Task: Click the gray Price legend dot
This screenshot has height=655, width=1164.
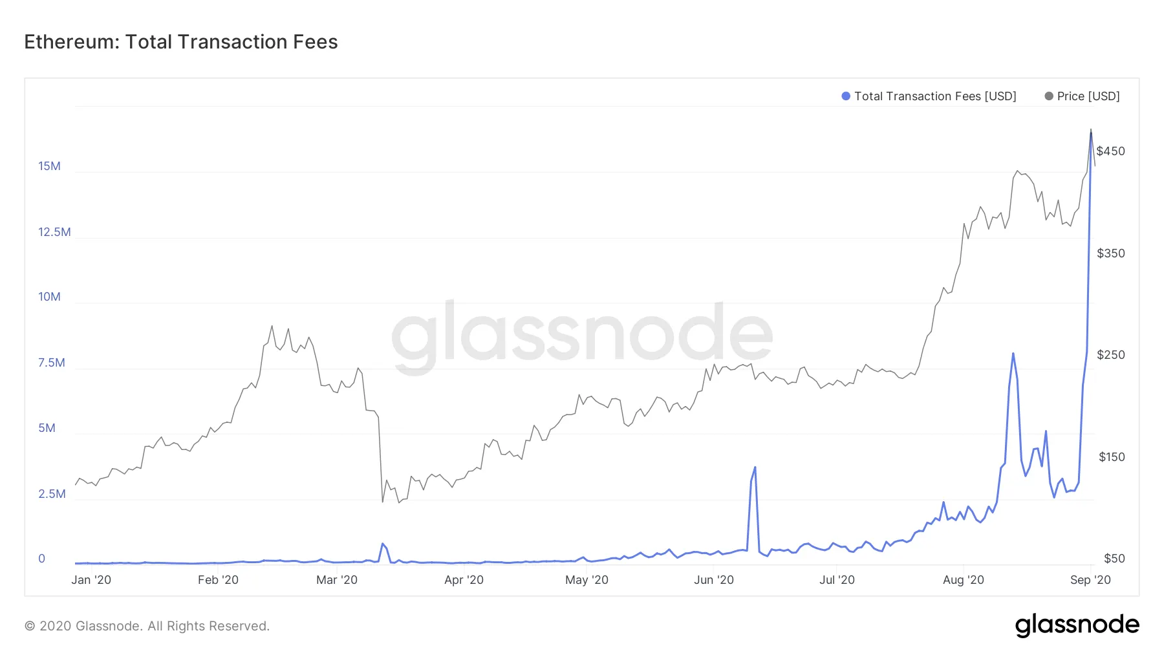Action: point(1049,96)
